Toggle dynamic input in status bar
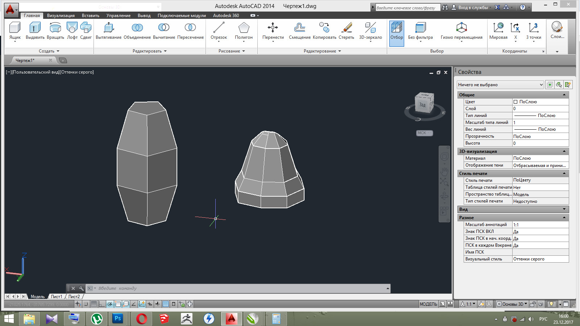Viewport: 580px width, 326px height. [x=150, y=304]
